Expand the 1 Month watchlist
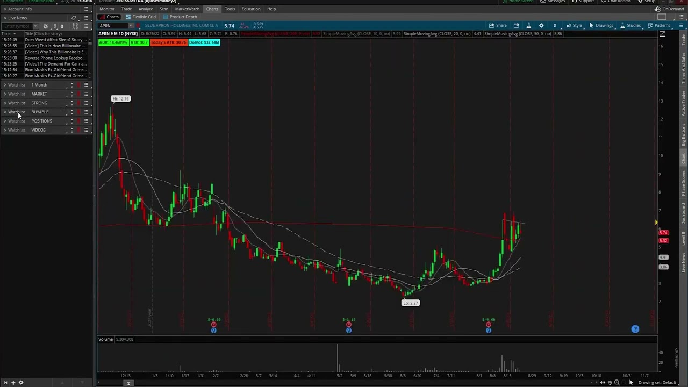 5,85
